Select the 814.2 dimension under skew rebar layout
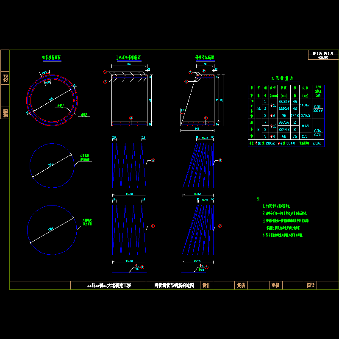Viewport: 339px width, 339px height. pyautogui.click(x=197, y=194)
